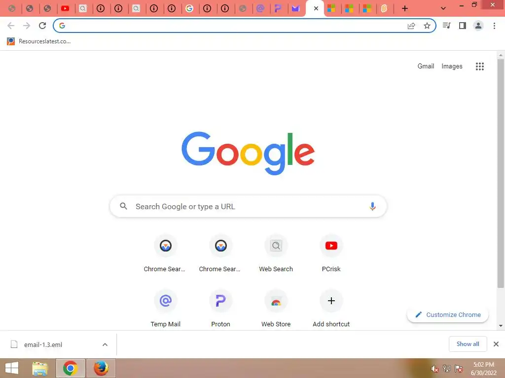The image size is (505, 378).
Task: Toggle the Chrome side panel
Action: coord(463,26)
